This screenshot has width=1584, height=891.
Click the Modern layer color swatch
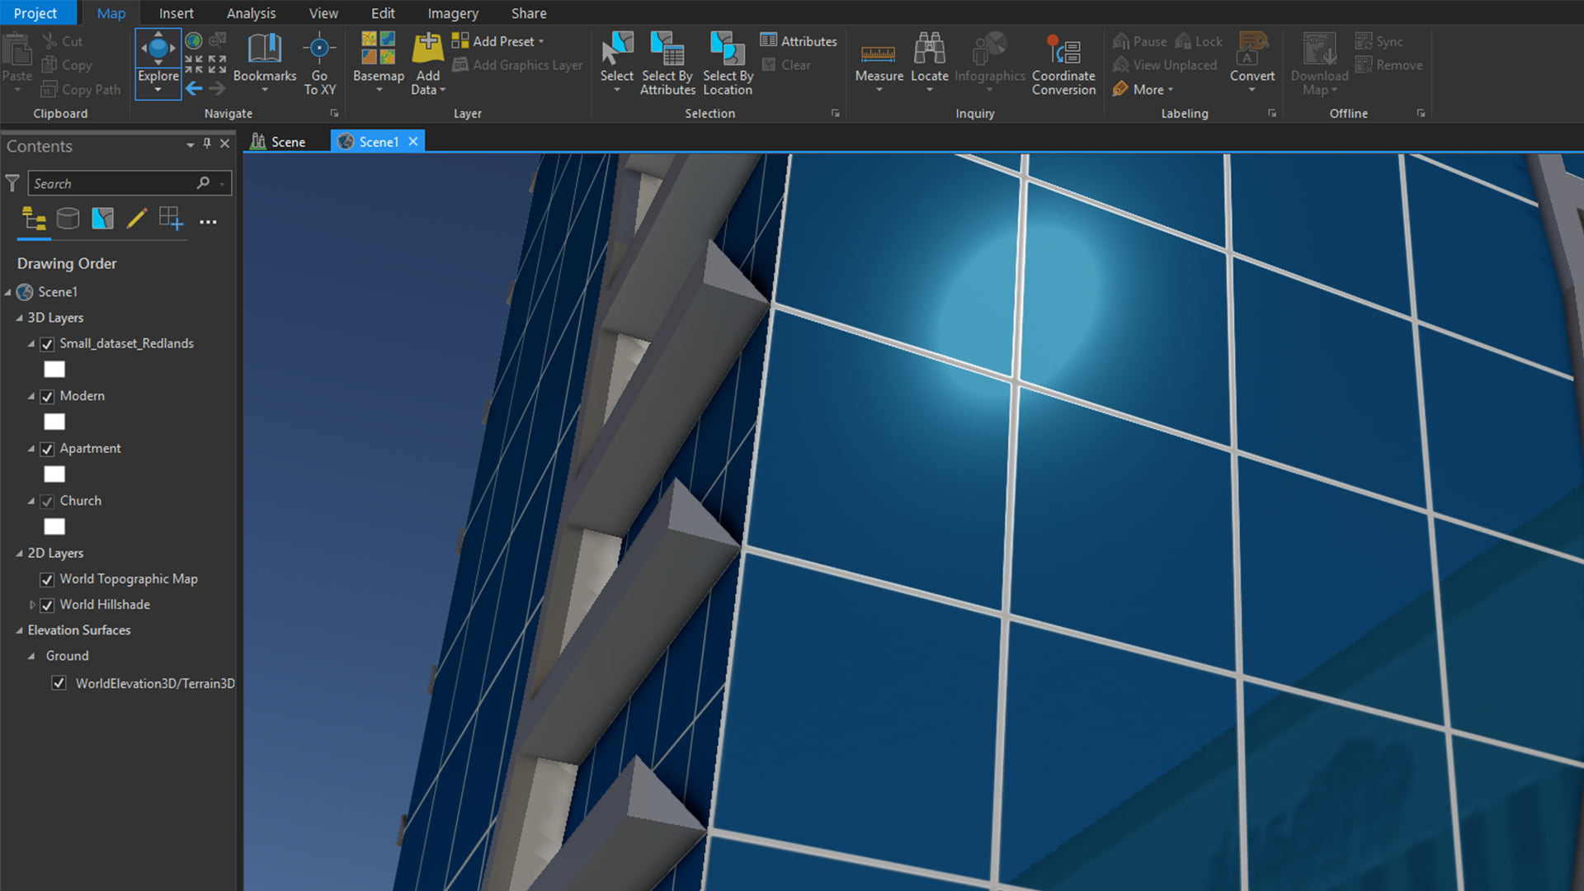pos(54,421)
